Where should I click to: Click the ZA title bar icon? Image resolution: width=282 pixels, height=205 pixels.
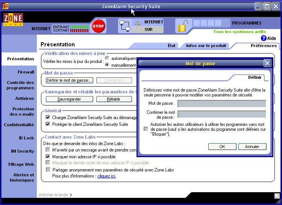pos(5,6)
